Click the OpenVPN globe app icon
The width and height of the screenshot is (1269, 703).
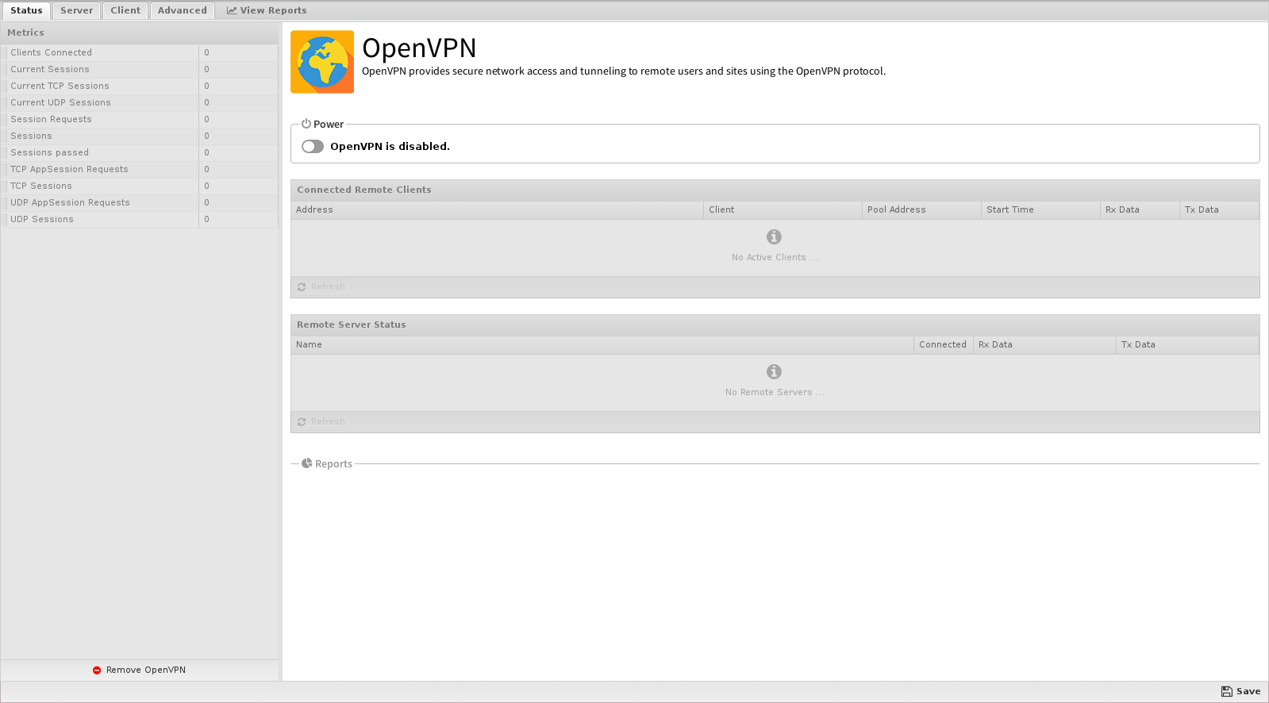322,62
